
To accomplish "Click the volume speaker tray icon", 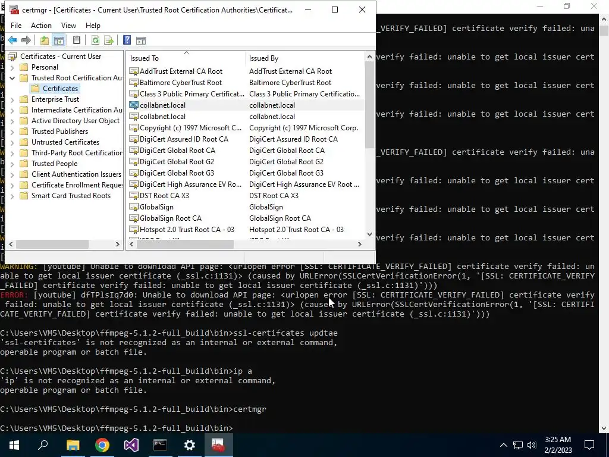I will point(532,445).
